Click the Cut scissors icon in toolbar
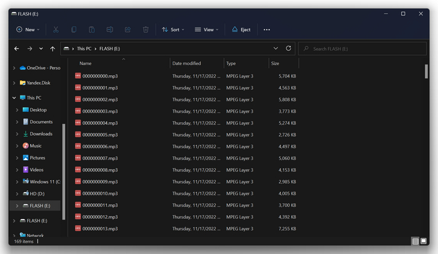Image resolution: width=438 pixels, height=254 pixels. tap(56, 29)
